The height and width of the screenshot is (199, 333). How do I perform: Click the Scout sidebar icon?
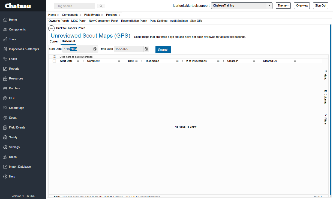(x=5, y=118)
